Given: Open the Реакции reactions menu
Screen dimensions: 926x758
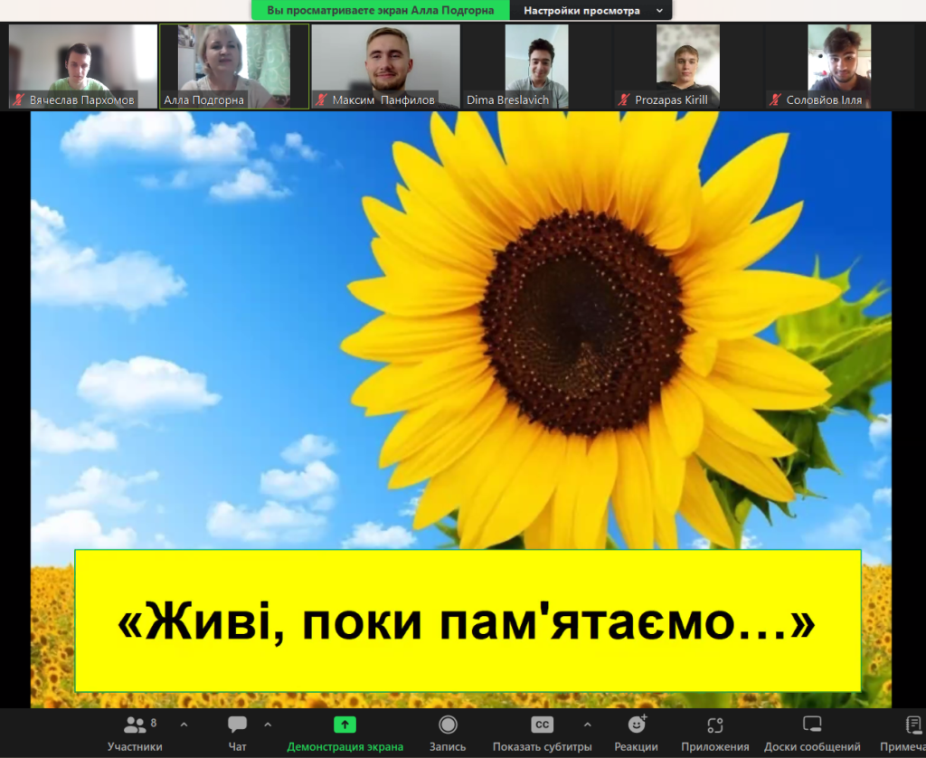Looking at the screenshot, I should 636,734.
